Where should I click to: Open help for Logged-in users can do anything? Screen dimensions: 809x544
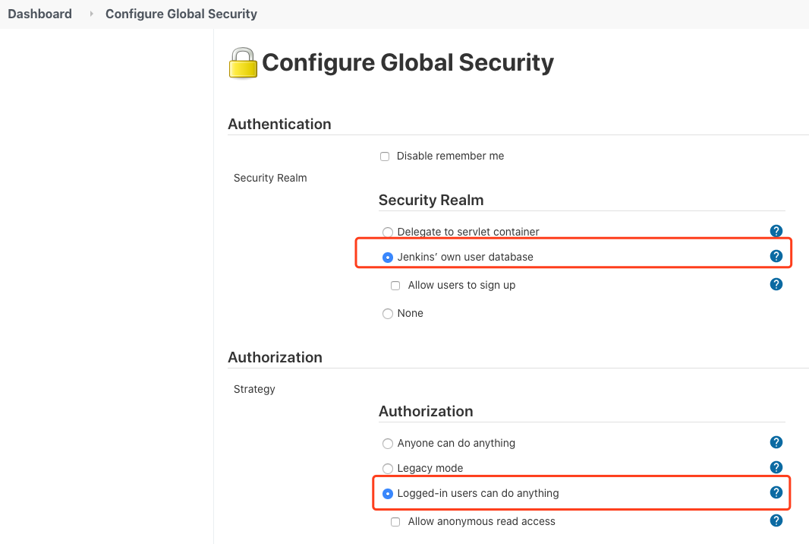point(776,493)
